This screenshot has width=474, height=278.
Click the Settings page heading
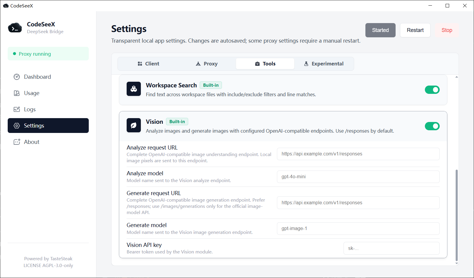coord(129,29)
